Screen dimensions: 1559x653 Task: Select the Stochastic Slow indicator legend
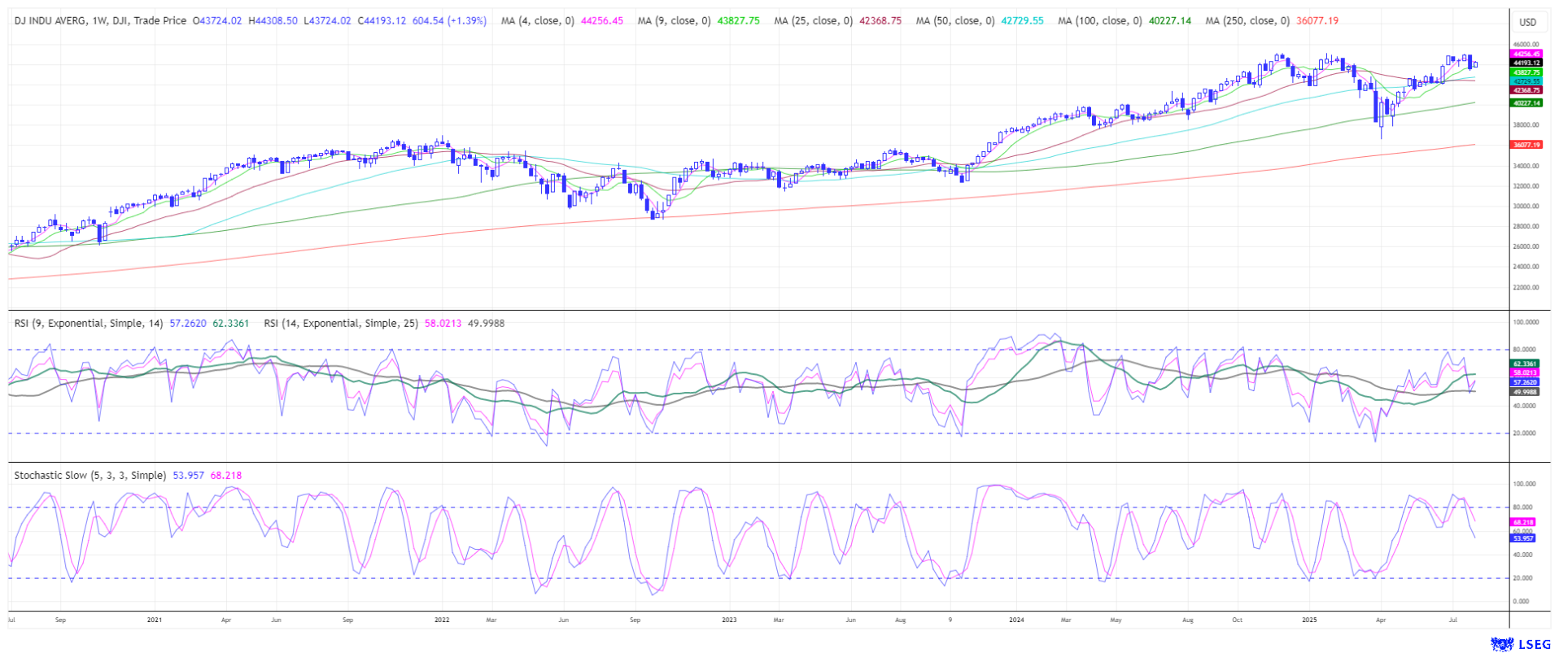click(x=90, y=475)
